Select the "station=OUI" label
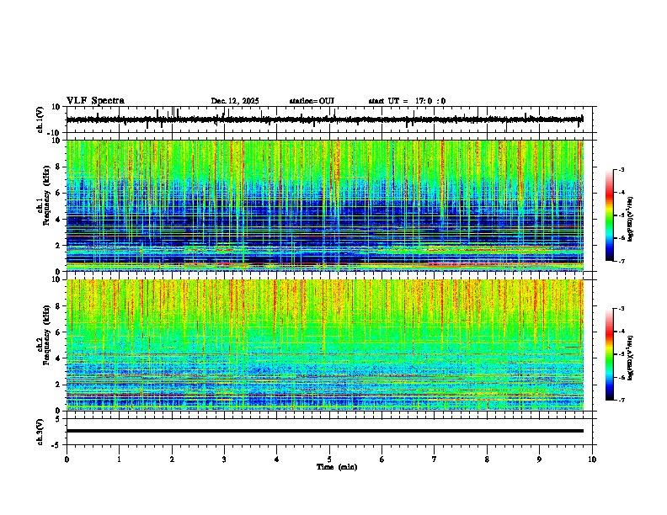Image resolution: width=667 pixels, height=515 pixels. pyautogui.click(x=312, y=101)
